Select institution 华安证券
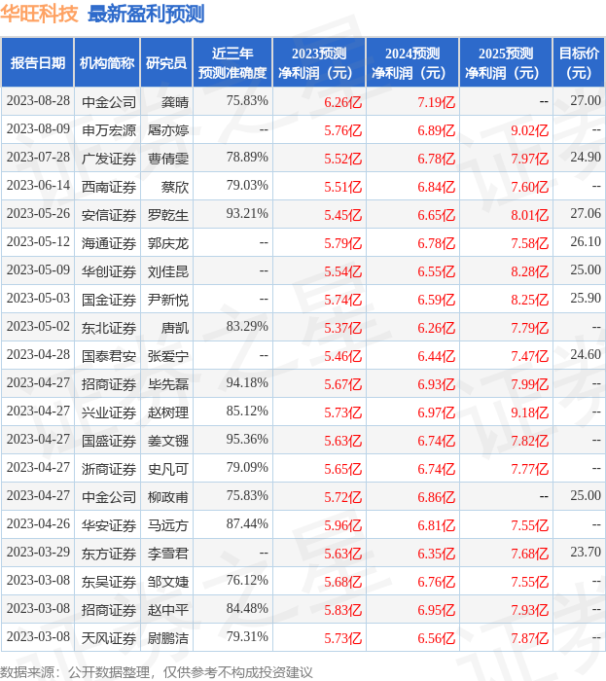The height and width of the screenshot is (681, 606). pos(109,525)
